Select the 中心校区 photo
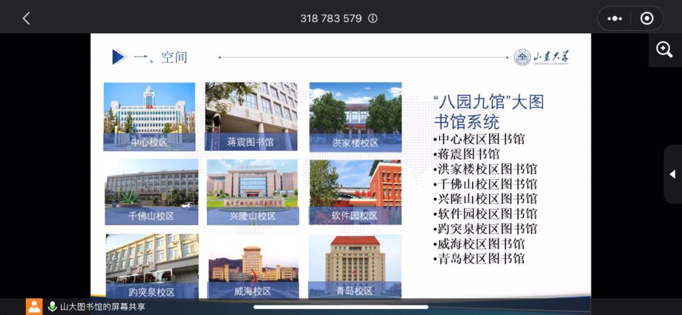 pos(149,117)
